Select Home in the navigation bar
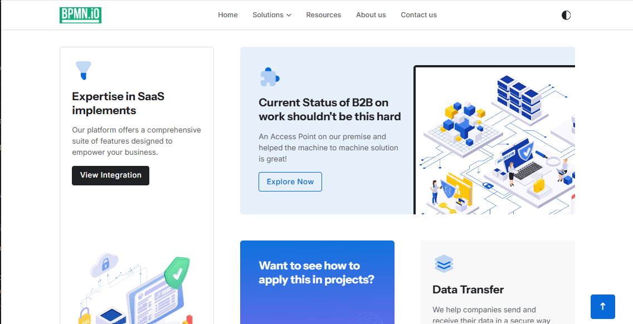The width and height of the screenshot is (633, 324). (x=228, y=15)
